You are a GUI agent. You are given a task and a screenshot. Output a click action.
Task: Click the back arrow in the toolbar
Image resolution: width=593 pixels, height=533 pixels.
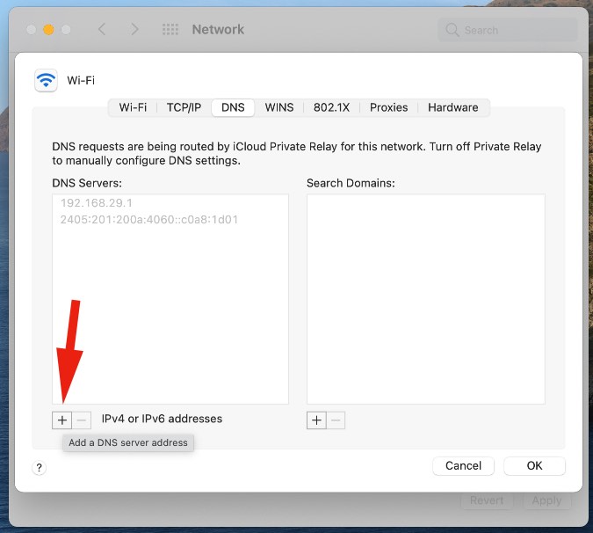[102, 30]
